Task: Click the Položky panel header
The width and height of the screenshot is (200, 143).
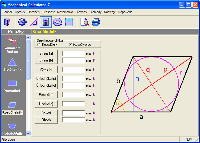Action: point(16,31)
